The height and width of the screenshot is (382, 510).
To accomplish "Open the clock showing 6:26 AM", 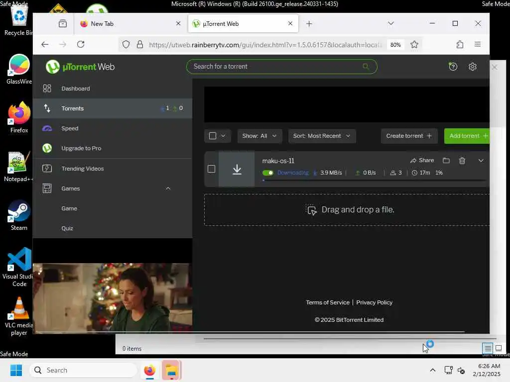I will coord(487,370).
